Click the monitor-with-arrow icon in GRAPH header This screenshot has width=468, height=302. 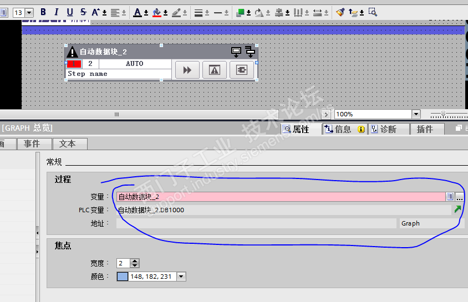pos(236,52)
